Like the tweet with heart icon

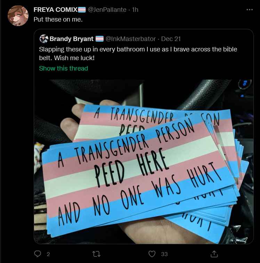(x=152, y=254)
